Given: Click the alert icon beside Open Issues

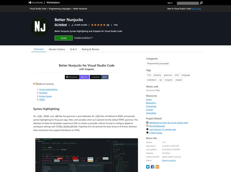Looking at the screenshot, I should coord(147,133).
